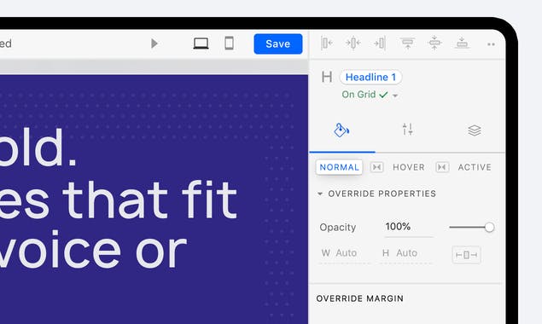
Task: Switch to desktop laptop view
Action: click(201, 43)
